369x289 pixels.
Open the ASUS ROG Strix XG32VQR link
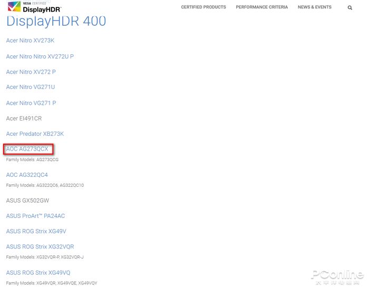[40, 246]
